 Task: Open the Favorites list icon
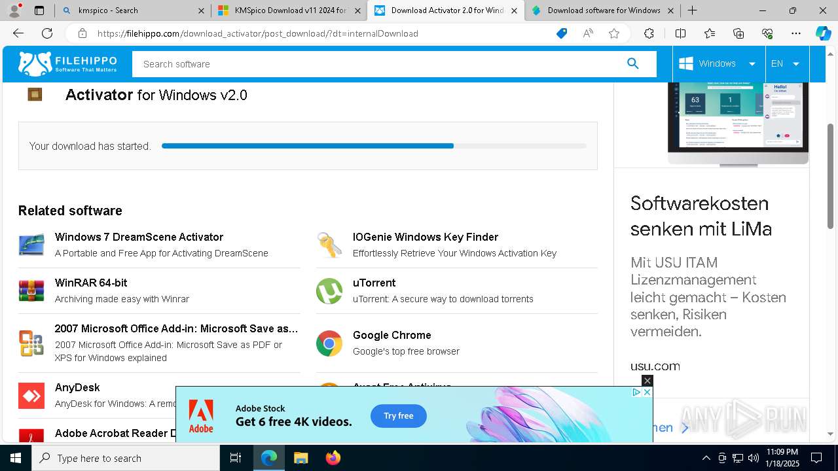pyautogui.click(x=710, y=33)
